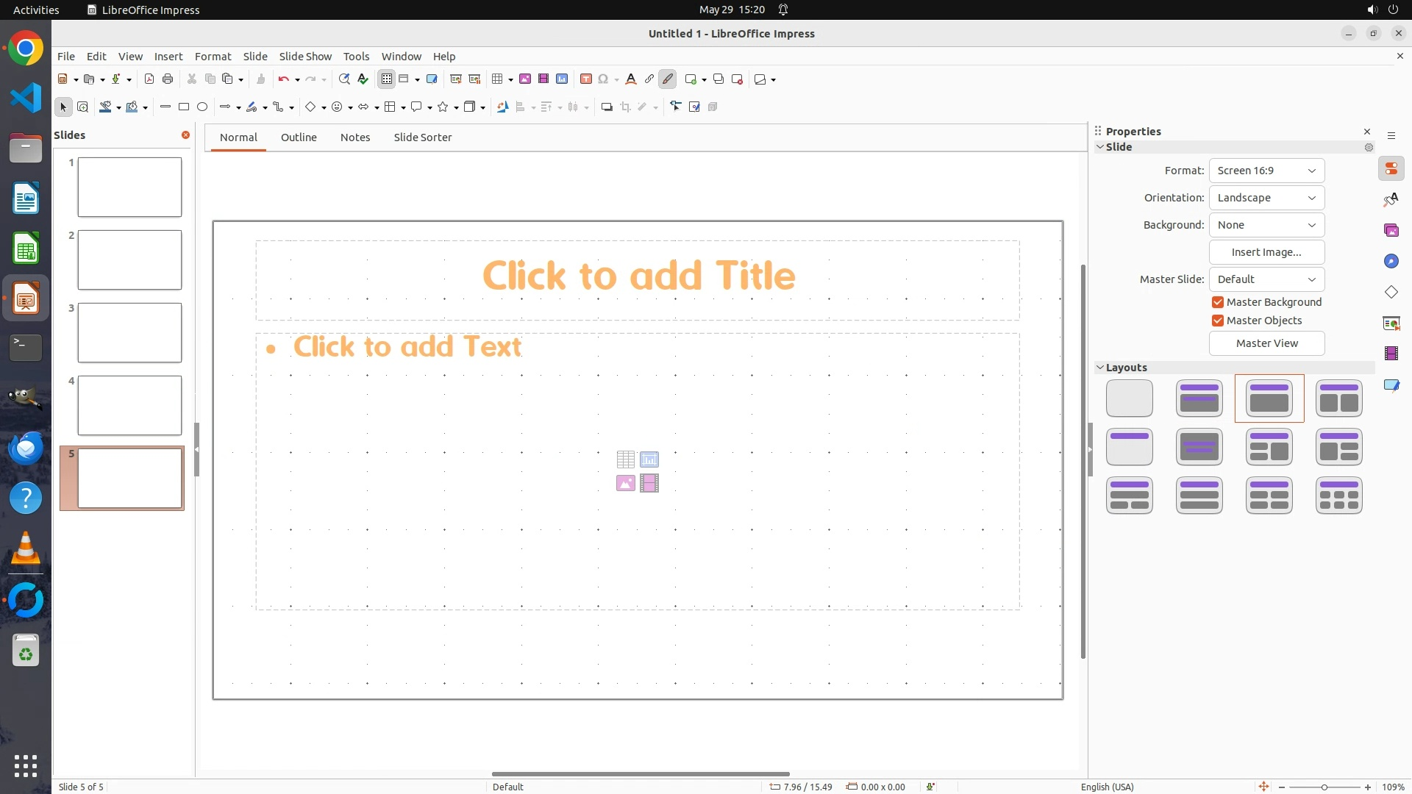Open the Background dropdown set to None
The height and width of the screenshot is (794, 1412).
[x=1266, y=225]
